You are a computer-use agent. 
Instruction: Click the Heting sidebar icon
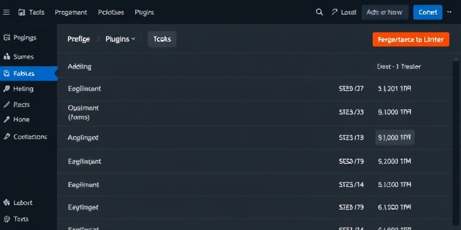click(x=6, y=89)
